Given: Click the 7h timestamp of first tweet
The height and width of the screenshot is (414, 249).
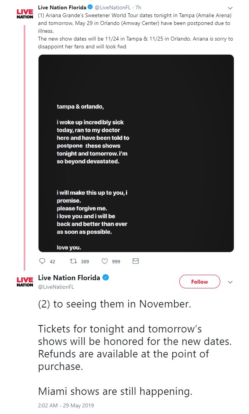Looking at the screenshot, I should pyautogui.click(x=138, y=7).
